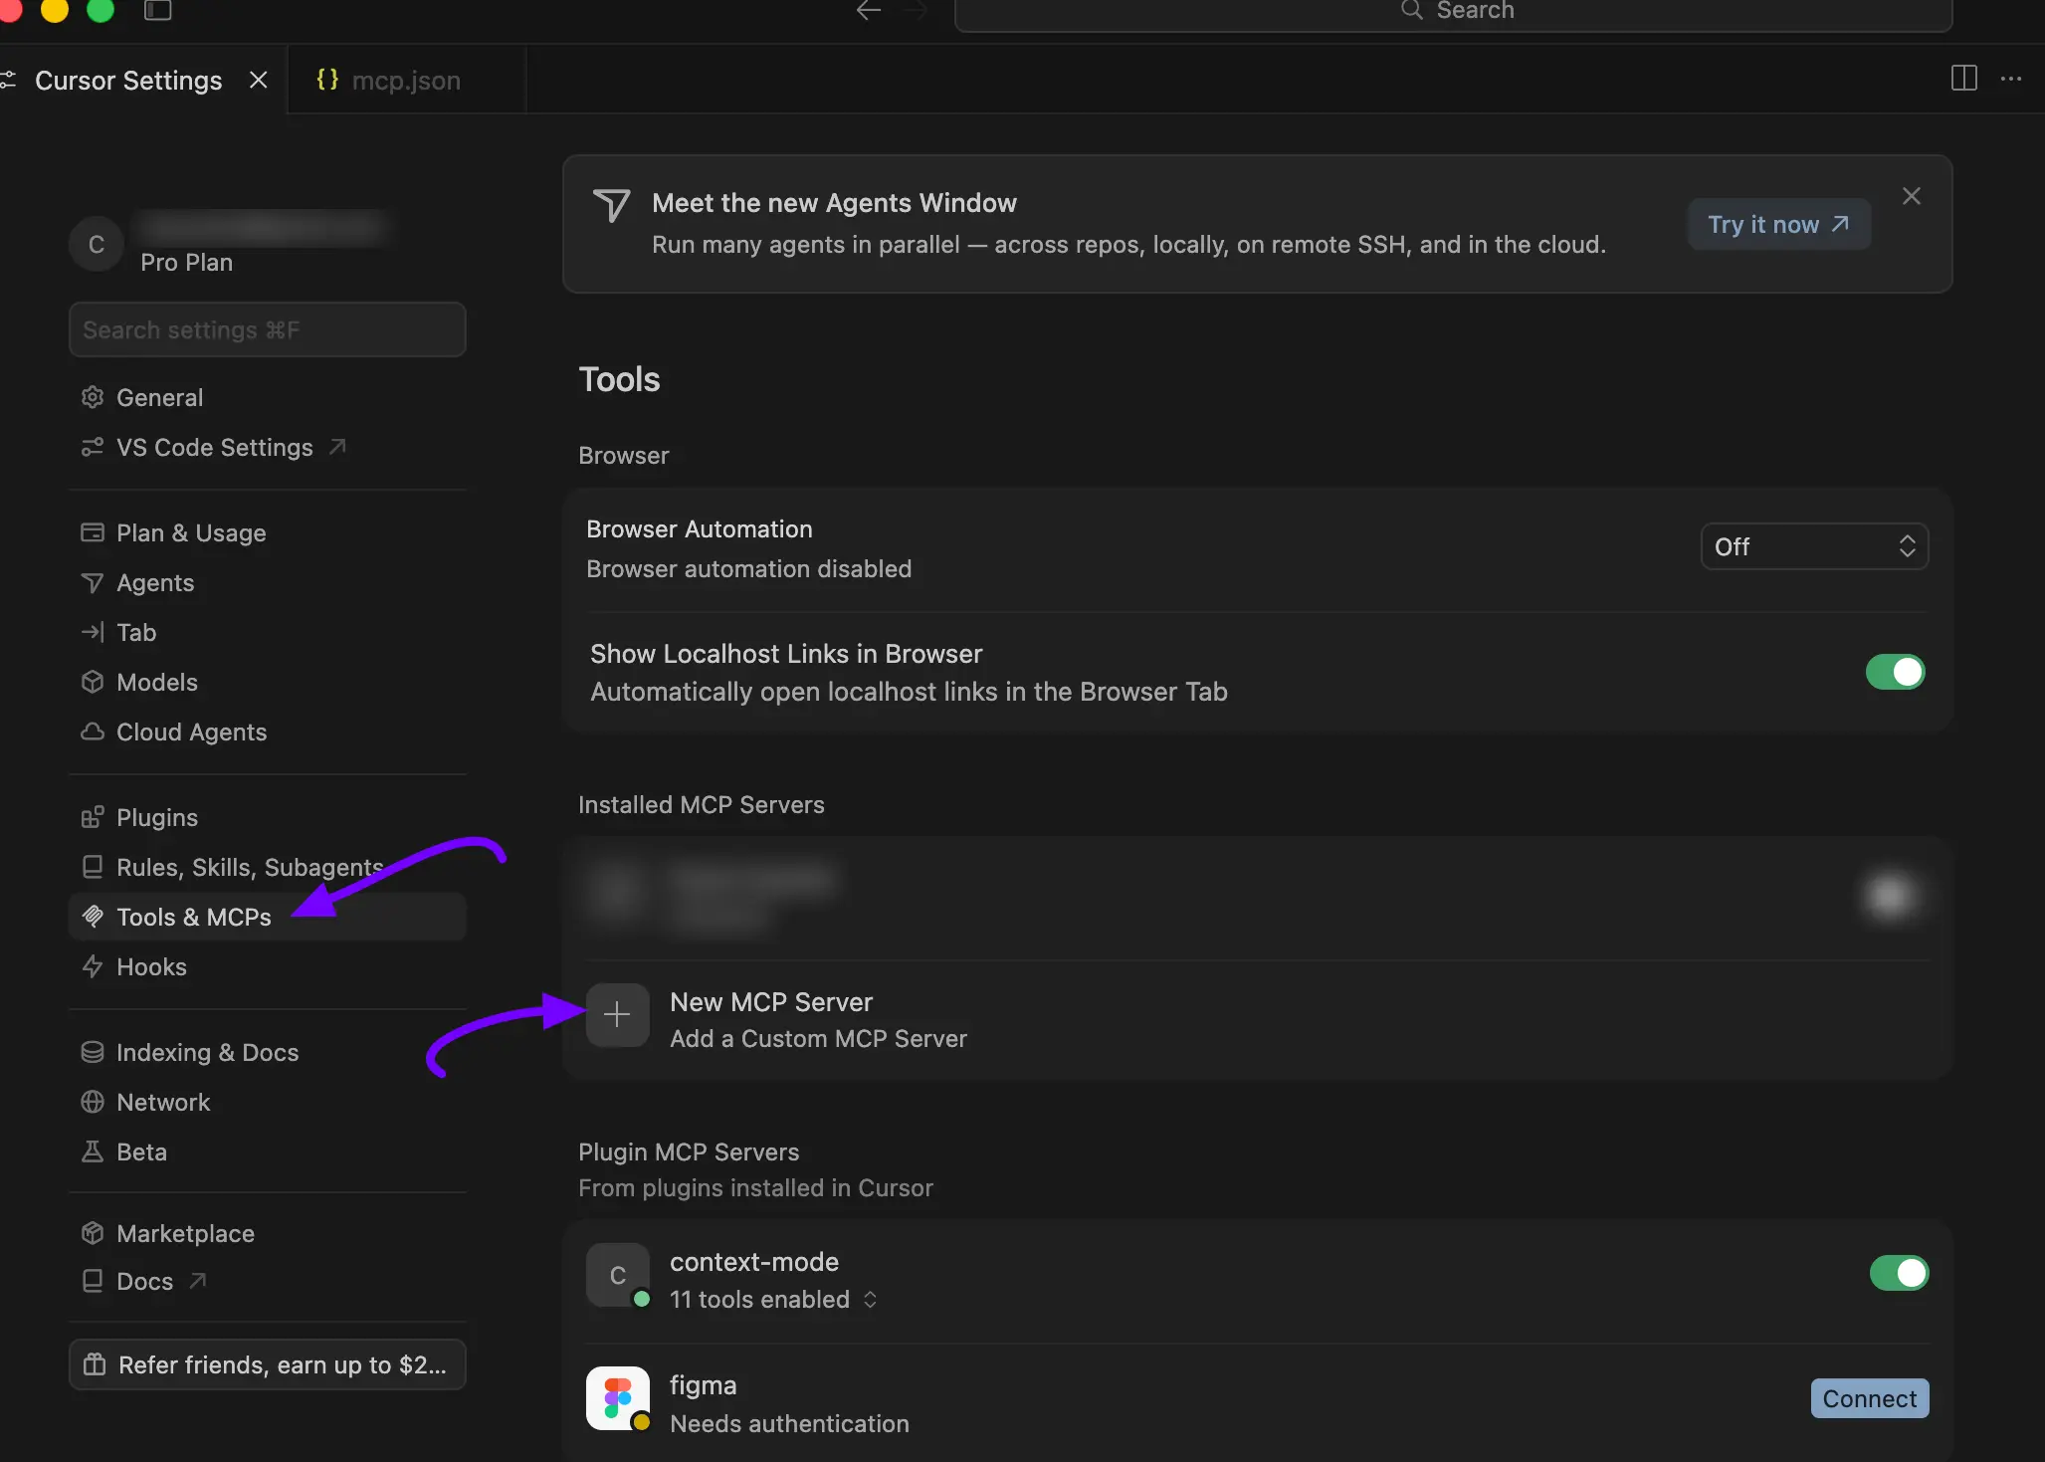The image size is (2045, 1462).
Task: Open Hooks settings
Action: (151, 966)
